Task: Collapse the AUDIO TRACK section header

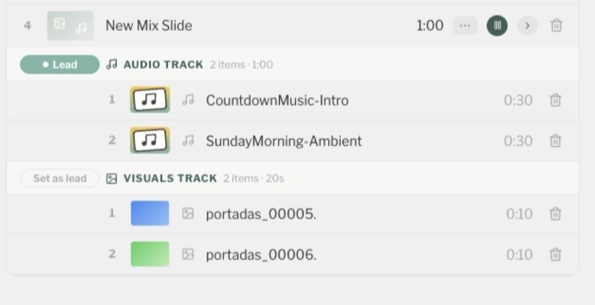Action: pyautogui.click(x=292, y=64)
